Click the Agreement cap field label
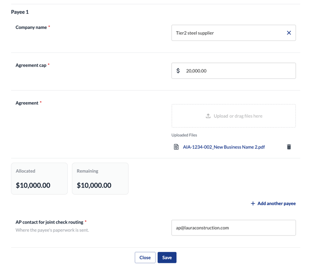 pyautogui.click(x=31, y=65)
